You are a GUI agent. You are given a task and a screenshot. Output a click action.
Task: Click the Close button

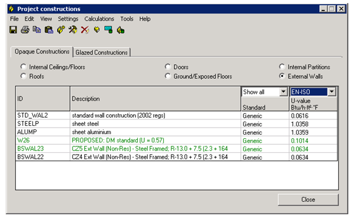308,200
